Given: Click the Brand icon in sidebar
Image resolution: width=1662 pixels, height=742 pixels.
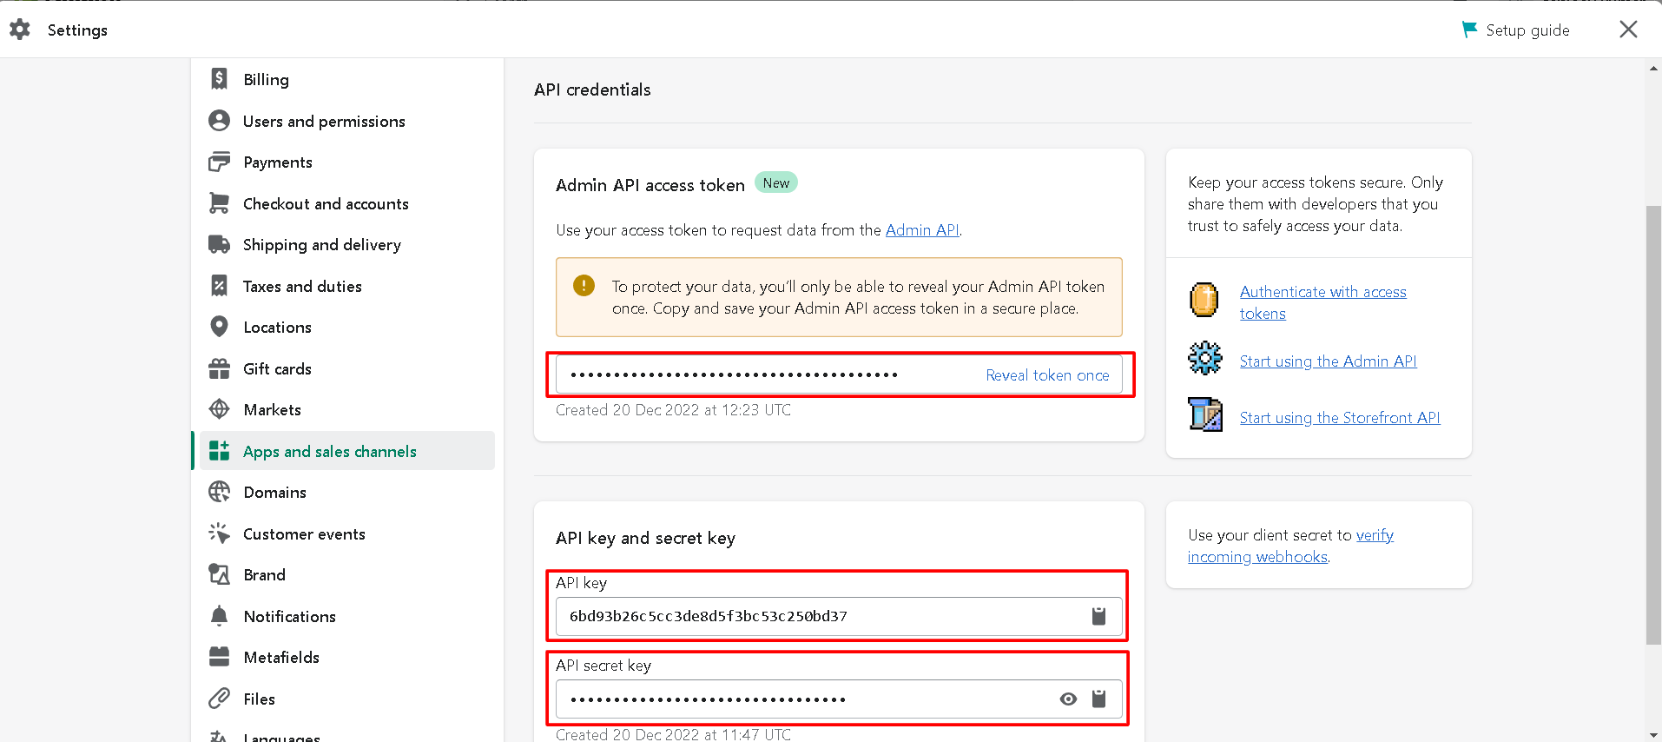Looking at the screenshot, I should [220, 574].
